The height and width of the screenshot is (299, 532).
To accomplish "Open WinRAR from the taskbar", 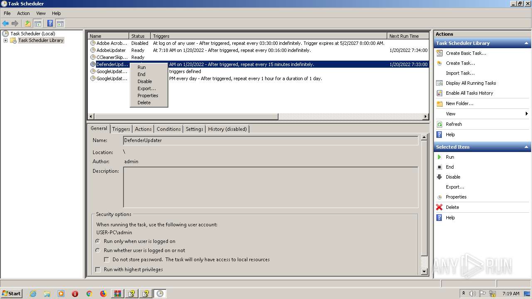I will 118,294.
